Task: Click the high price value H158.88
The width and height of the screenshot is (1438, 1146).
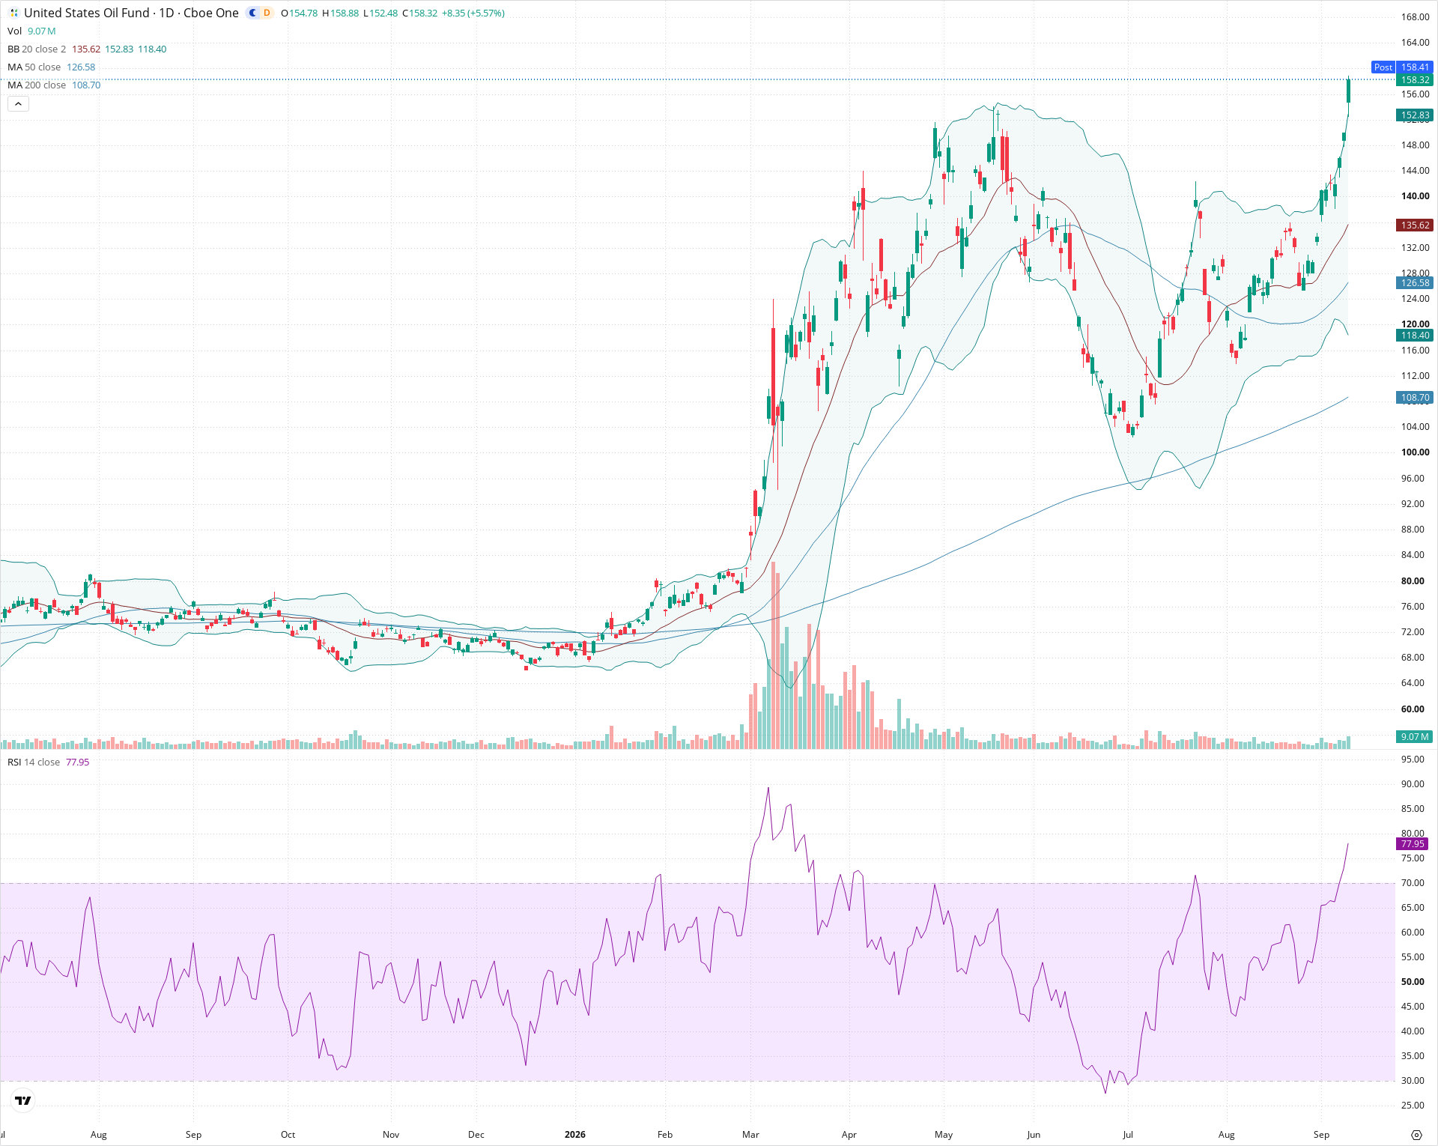Action: pos(340,13)
